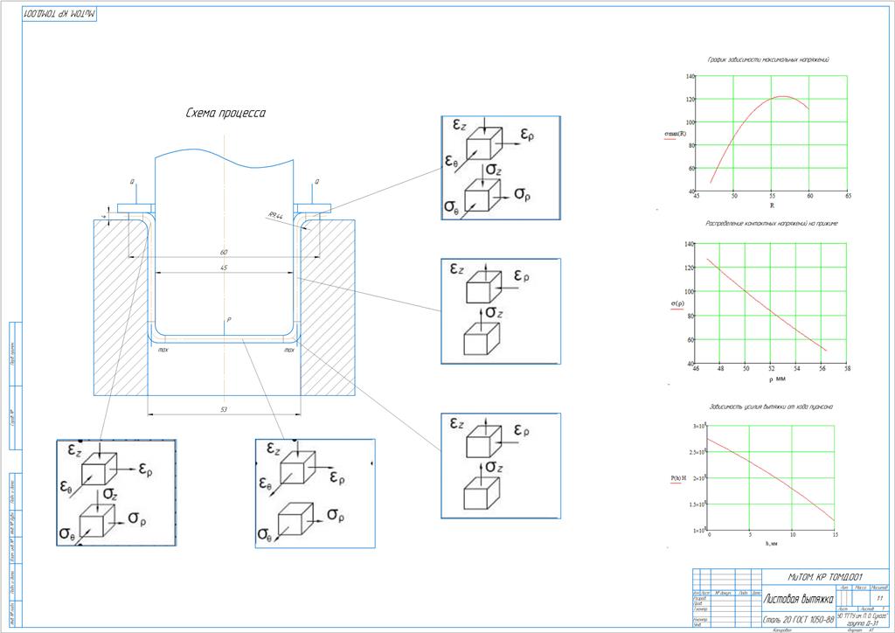The height and width of the screenshot is (633, 895).
Task: Click the "140" tick on the top graph
Action: pyautogui.click(x=690, y=76)
